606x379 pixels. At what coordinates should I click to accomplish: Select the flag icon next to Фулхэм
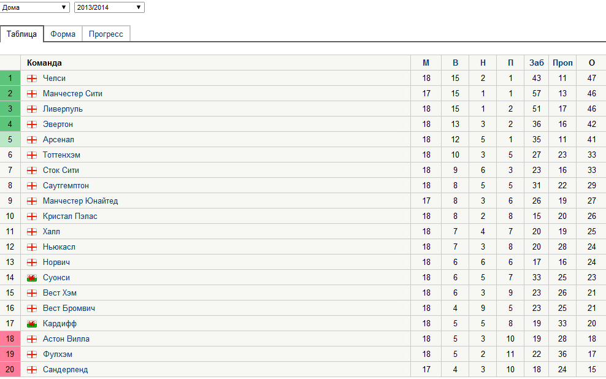coord(32,354)
